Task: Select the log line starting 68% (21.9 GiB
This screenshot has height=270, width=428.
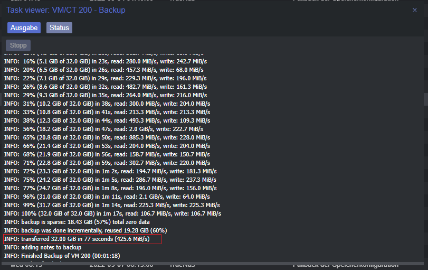Action: [x=107, y=155]
